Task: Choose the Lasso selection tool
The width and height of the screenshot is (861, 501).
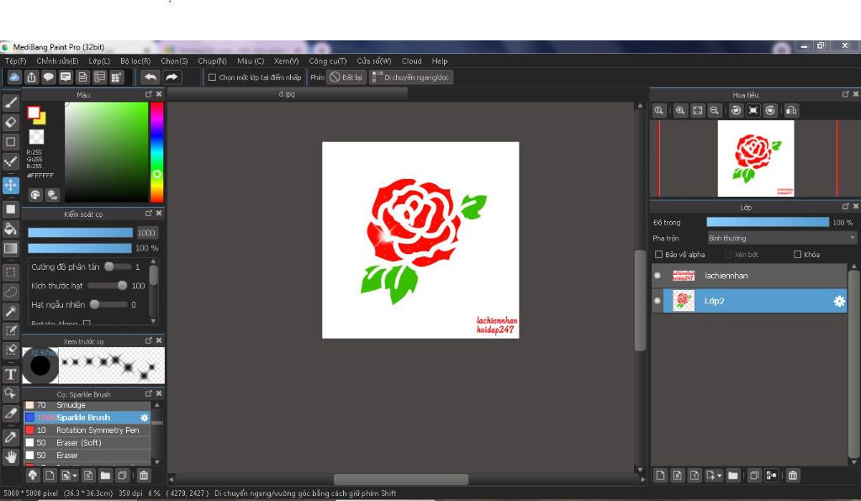Action: click(10, 292)
